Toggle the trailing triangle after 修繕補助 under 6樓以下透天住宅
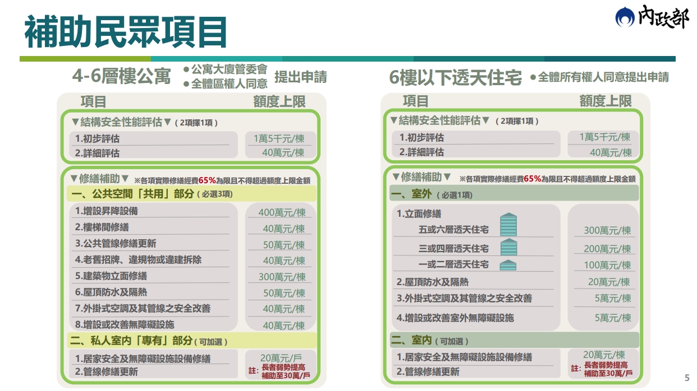Viewport: 697px width, 391px height. pos(447,177)
